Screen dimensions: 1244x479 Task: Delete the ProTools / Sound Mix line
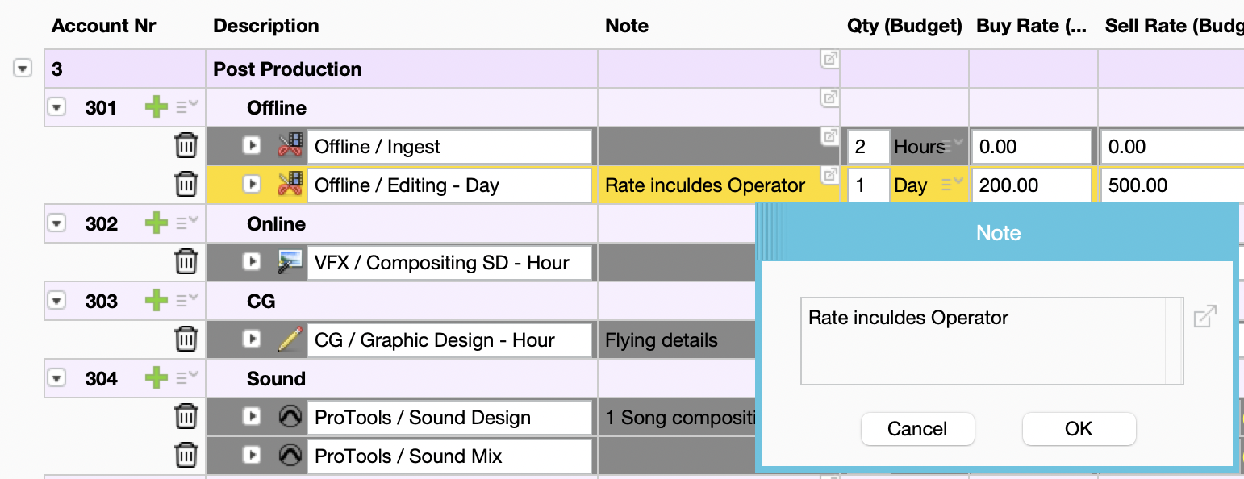coord(186,456)
